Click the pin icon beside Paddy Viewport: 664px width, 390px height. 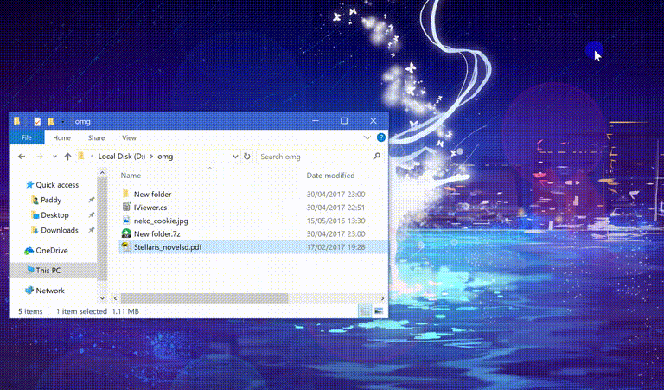tap(91, 200)
